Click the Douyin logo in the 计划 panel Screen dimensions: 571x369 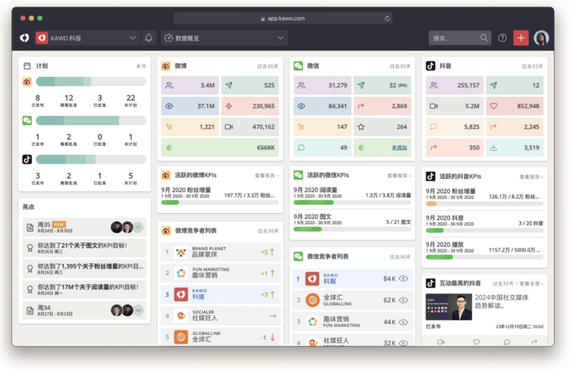point(27,159)
